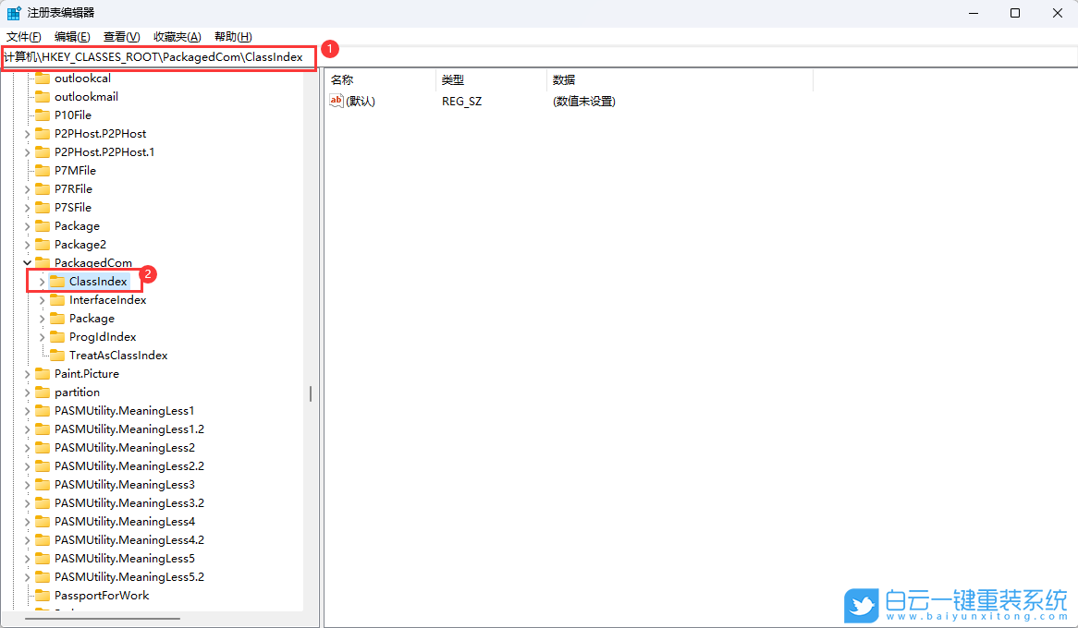This screenshot has height=628, width=1078.
Task: Open the 查看 menu
Action: click(x=120, y=36)
